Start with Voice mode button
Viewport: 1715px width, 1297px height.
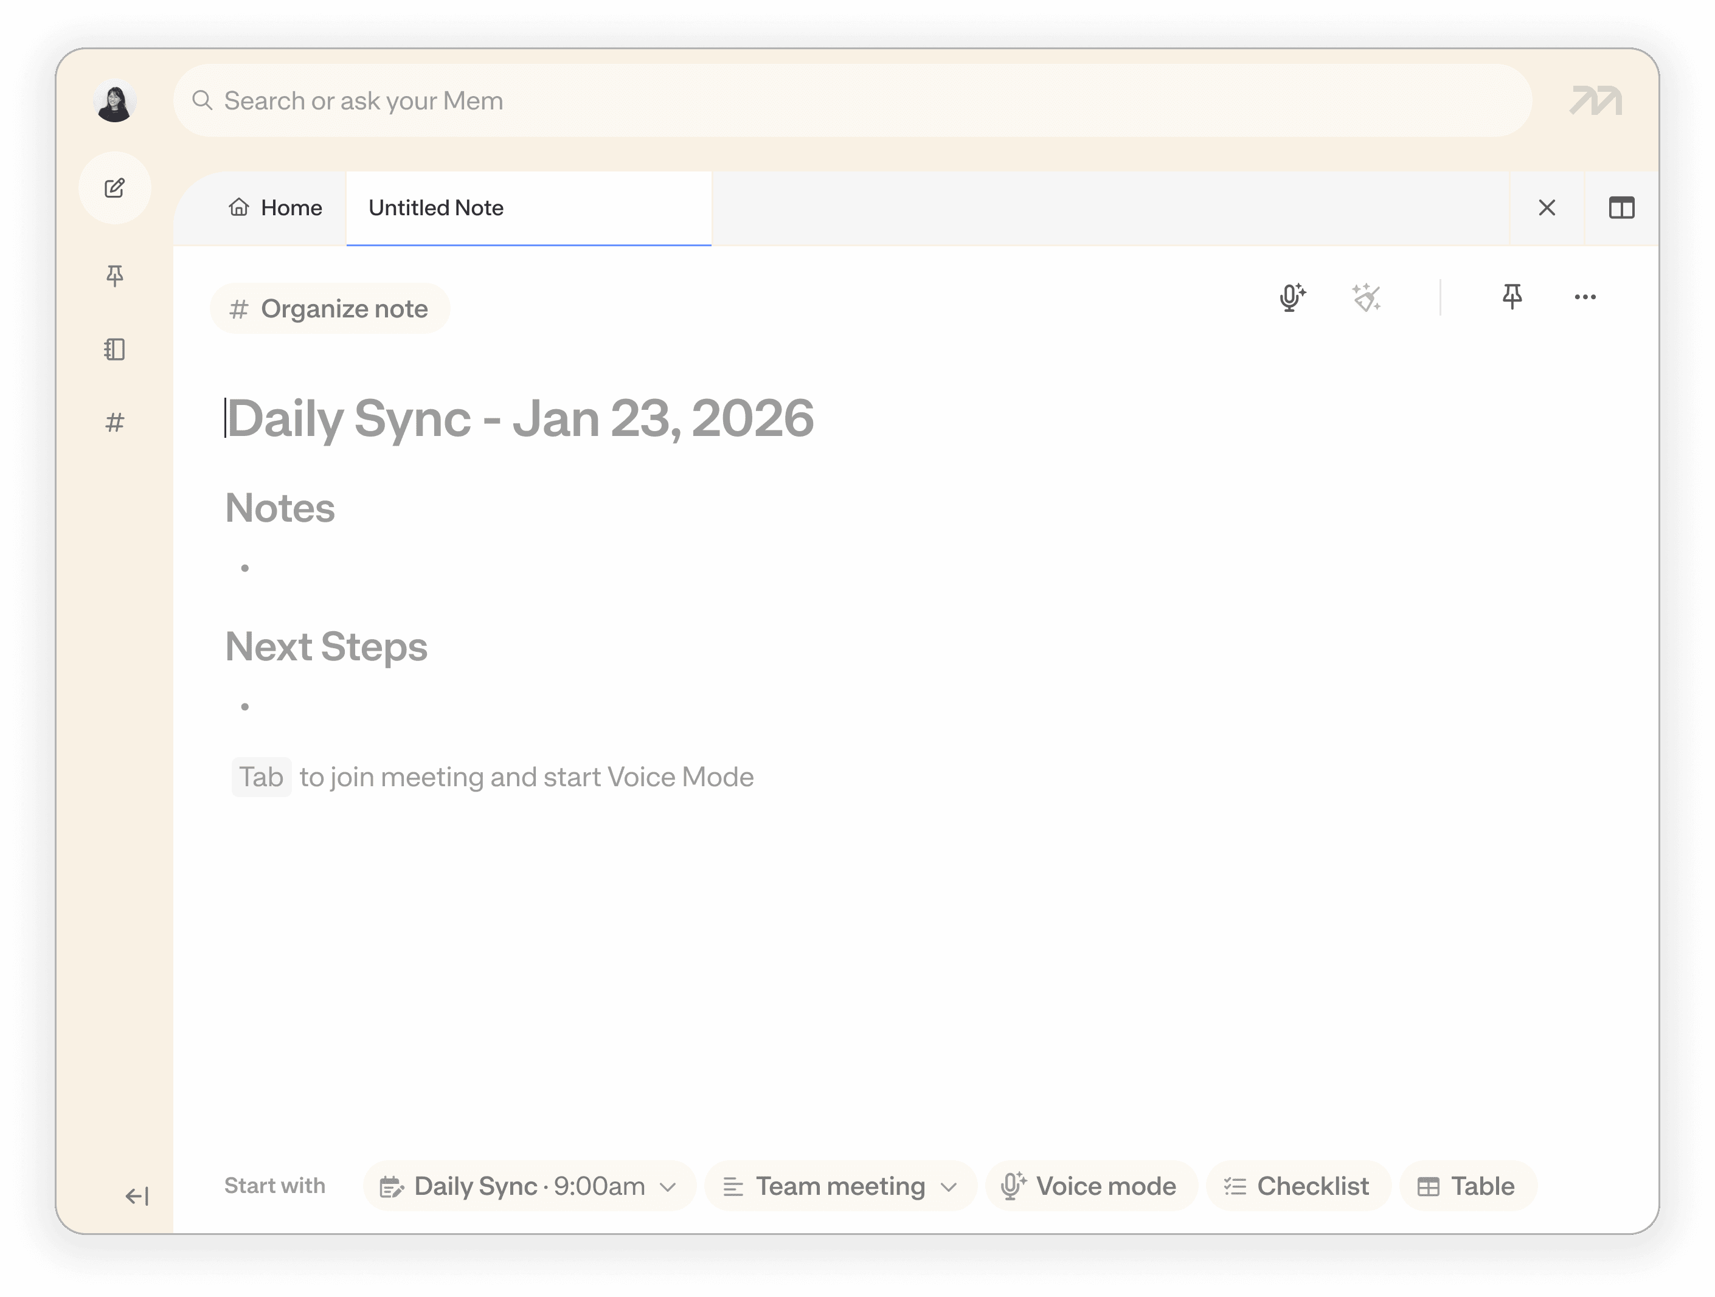[x=1090, y=1186]
